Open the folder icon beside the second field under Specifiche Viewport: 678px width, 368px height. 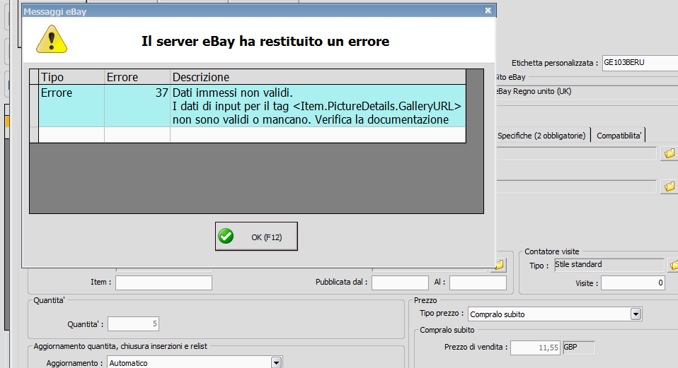pos(670,186)
